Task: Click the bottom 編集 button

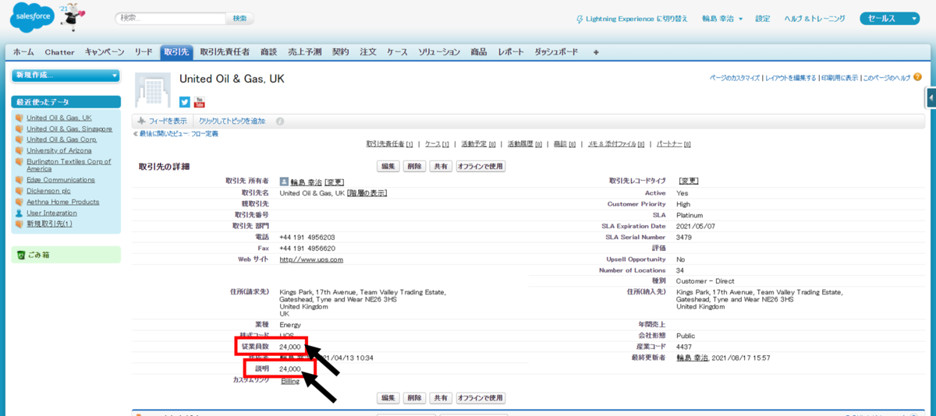Action: 388,397
